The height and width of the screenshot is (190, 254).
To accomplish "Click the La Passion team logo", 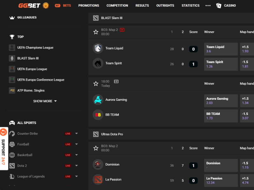I will click(x=98, y=180).
